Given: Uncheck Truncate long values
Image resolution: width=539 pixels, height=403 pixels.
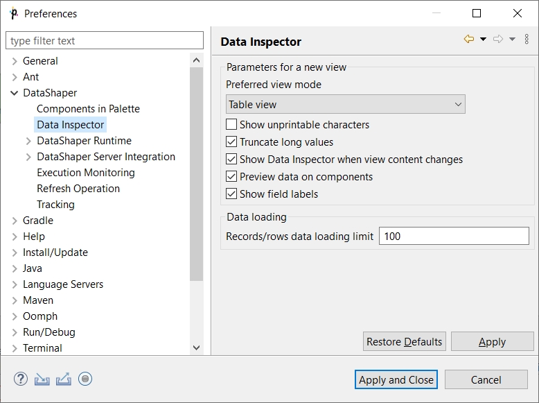Looking at the screenshot, I should pyautogui.click(x=231, y=142).
